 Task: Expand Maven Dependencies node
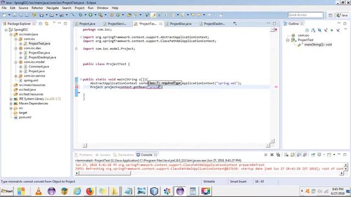click(11, 103)
